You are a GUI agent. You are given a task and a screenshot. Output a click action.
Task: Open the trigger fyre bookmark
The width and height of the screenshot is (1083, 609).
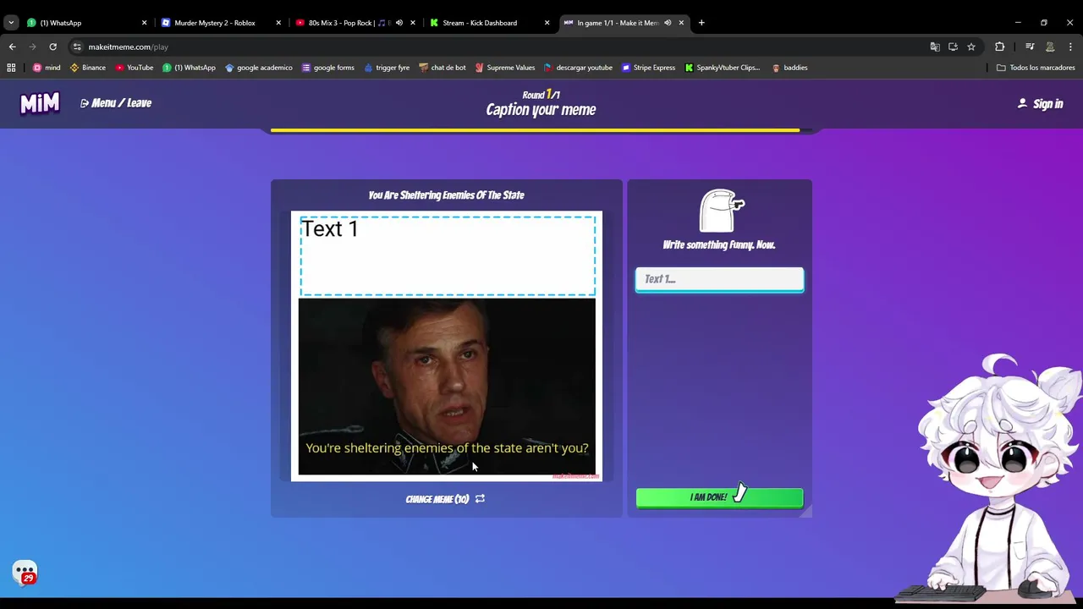[x=387, y=68]
